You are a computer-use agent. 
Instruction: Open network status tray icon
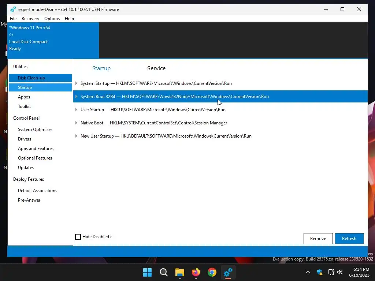tap(331, 272)
